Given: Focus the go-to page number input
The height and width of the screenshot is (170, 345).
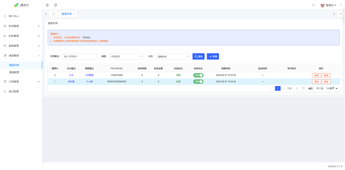Looking at the screenshot, I should click(297, 88).
